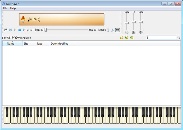The height and width of the screenshot is (130, 183).
Task: Skip to the next track
Action: [24, 30]
